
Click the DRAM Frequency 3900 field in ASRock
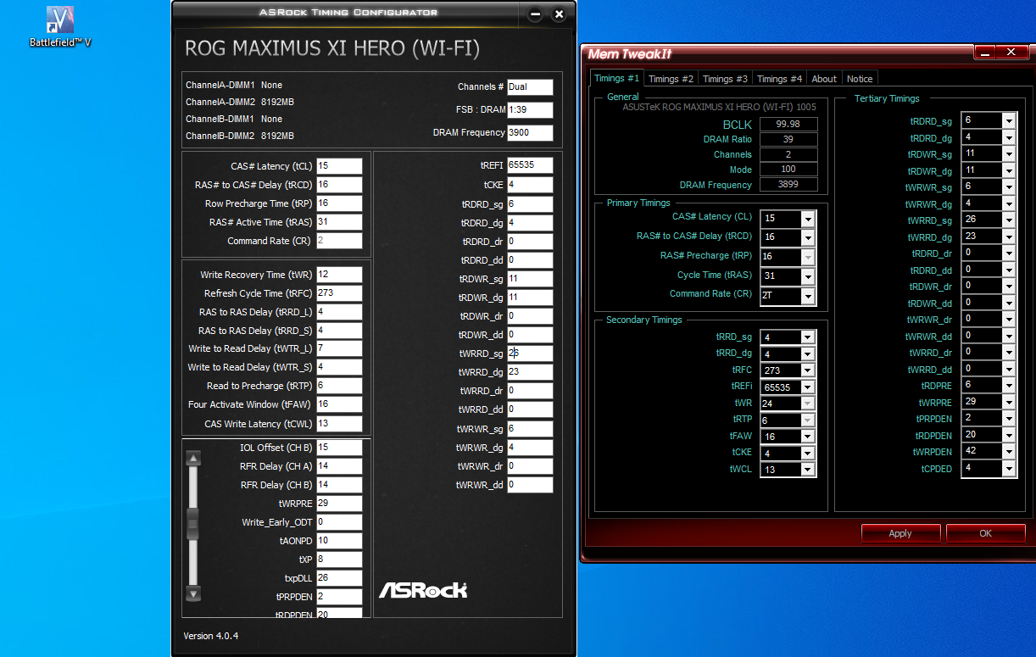(x=530, y=133)
